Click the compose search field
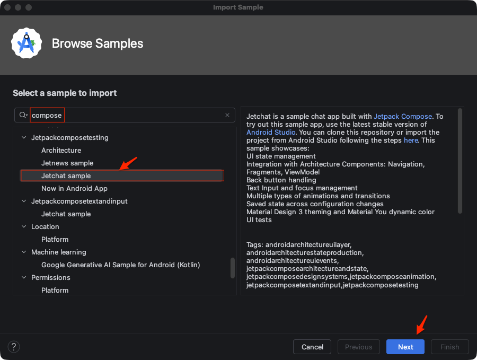This screenshot has width=477, height=360. pos(125,115)
